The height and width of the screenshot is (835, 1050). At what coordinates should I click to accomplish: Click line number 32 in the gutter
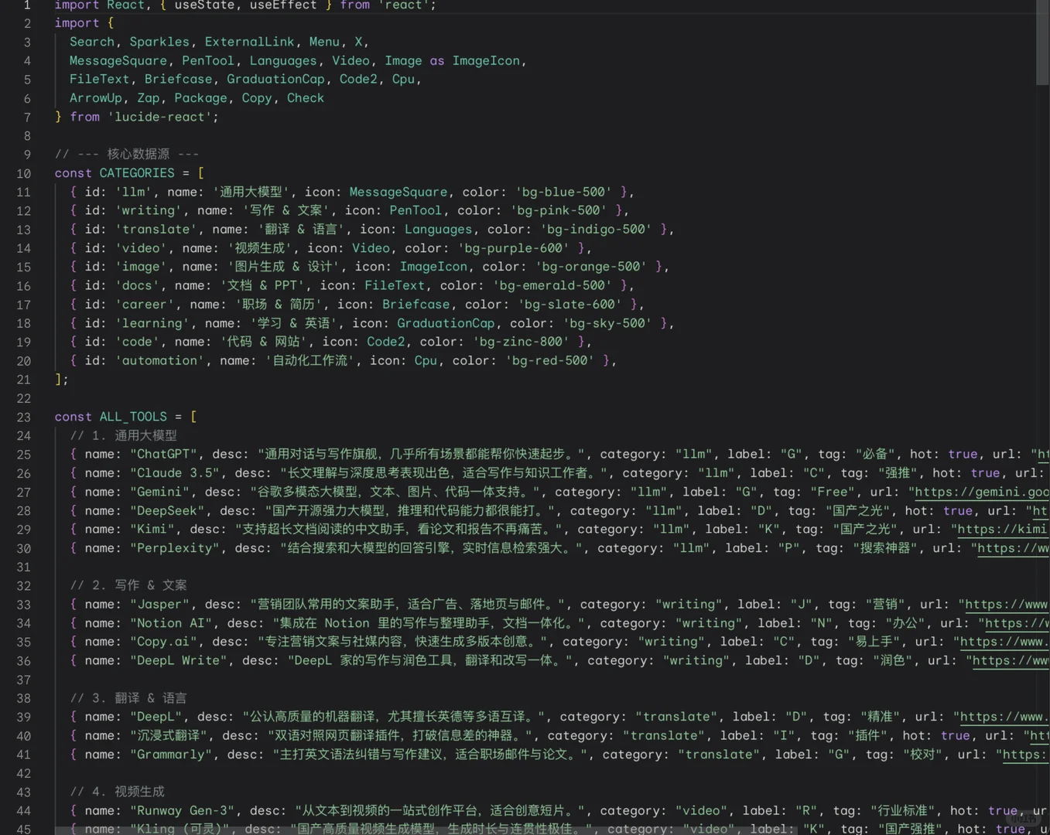(x=23, y=585)
